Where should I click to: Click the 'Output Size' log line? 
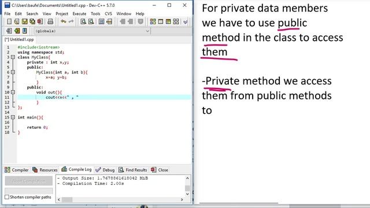pos(103,179)
